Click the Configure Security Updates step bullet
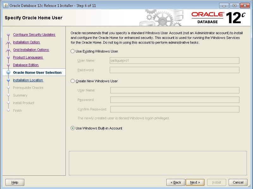 click(x=9, y=35)
